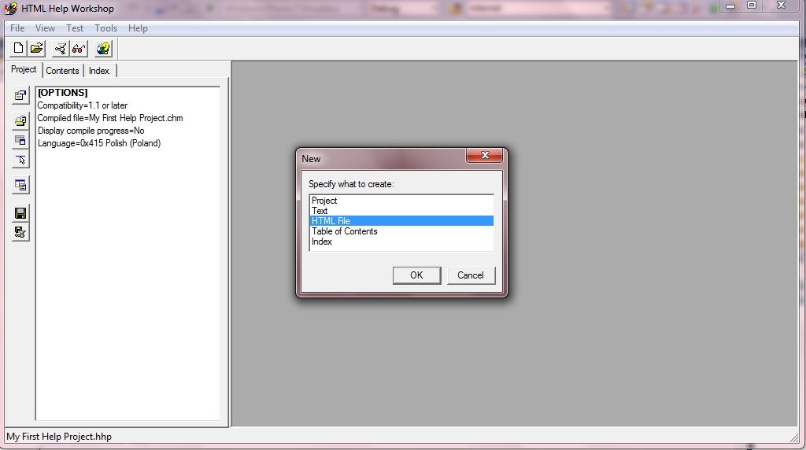Switch to the Index tab
The image size is (806, 450).
coord(99,71)
